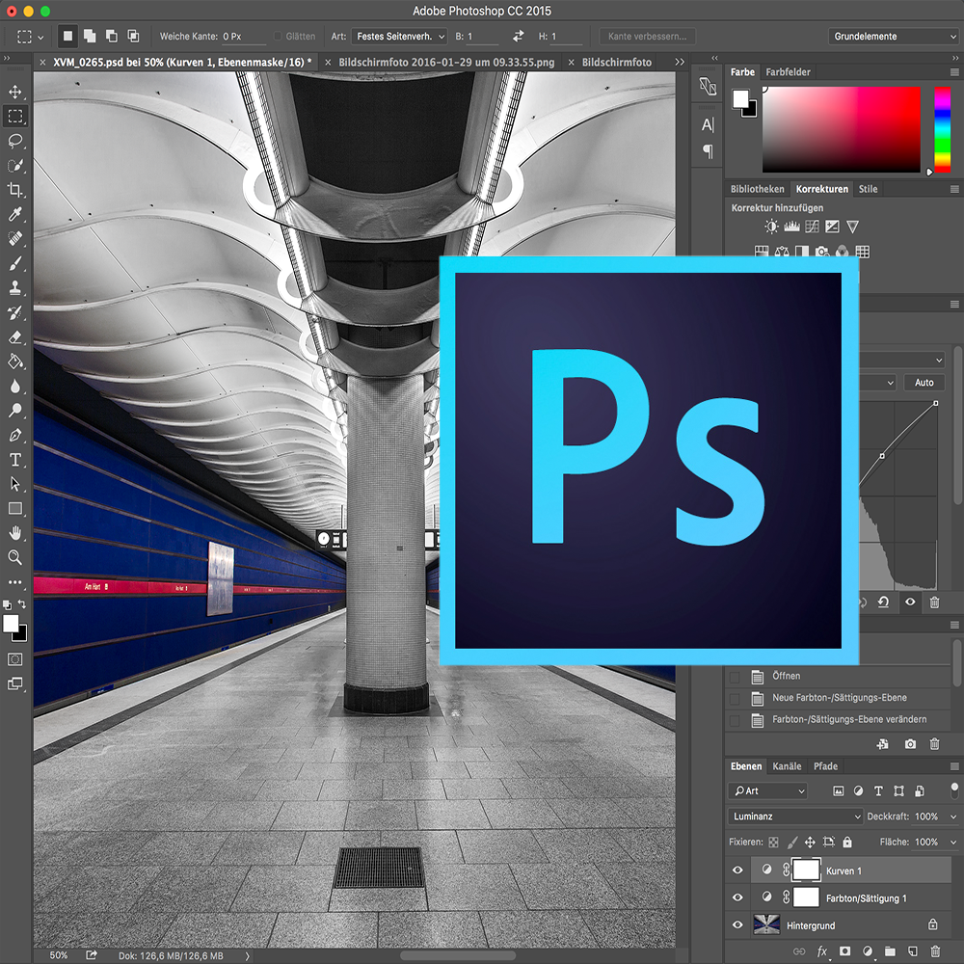Screen dimensions: 964x964
Task: Select the Lasso tool
Action: point(14,141)
